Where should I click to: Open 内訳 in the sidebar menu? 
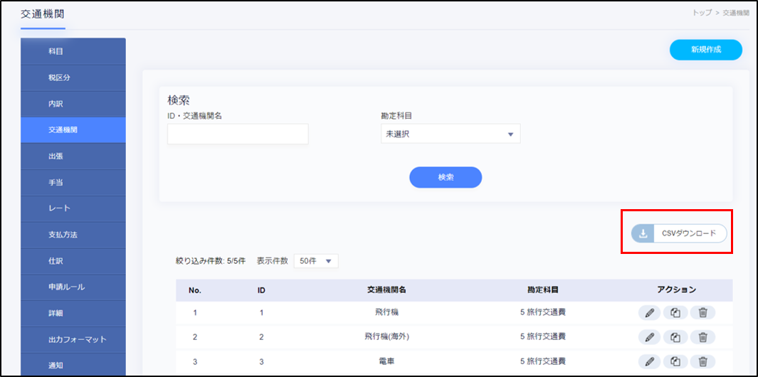coord(73,104)
